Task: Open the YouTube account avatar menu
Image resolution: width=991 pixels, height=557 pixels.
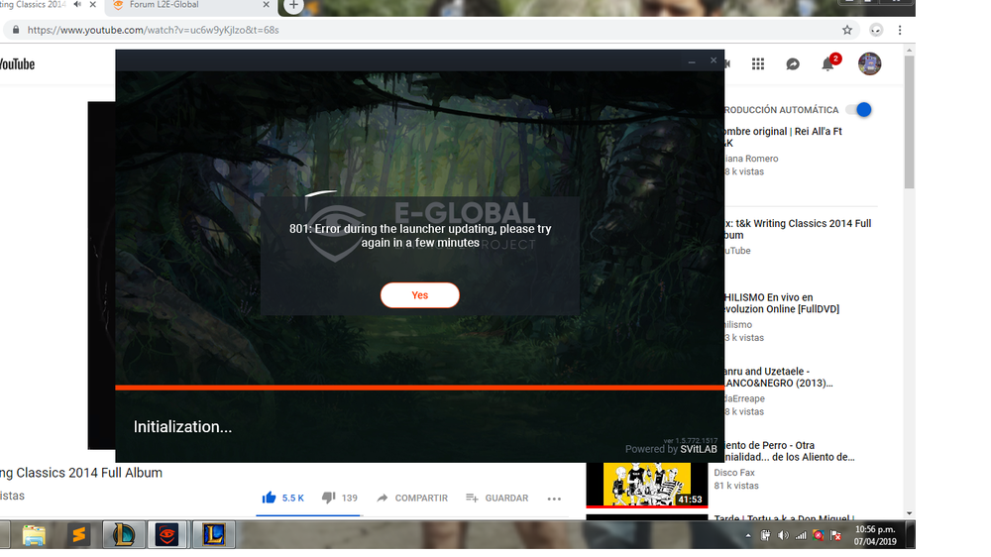Action: [x=869, y=64]
